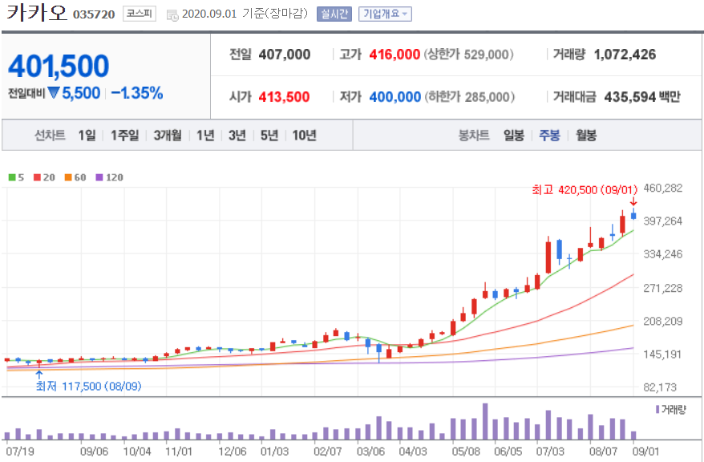The image size is (704, 462).
Task: Switch to 주봉 weekly candle chart
Action: point(549,135)
